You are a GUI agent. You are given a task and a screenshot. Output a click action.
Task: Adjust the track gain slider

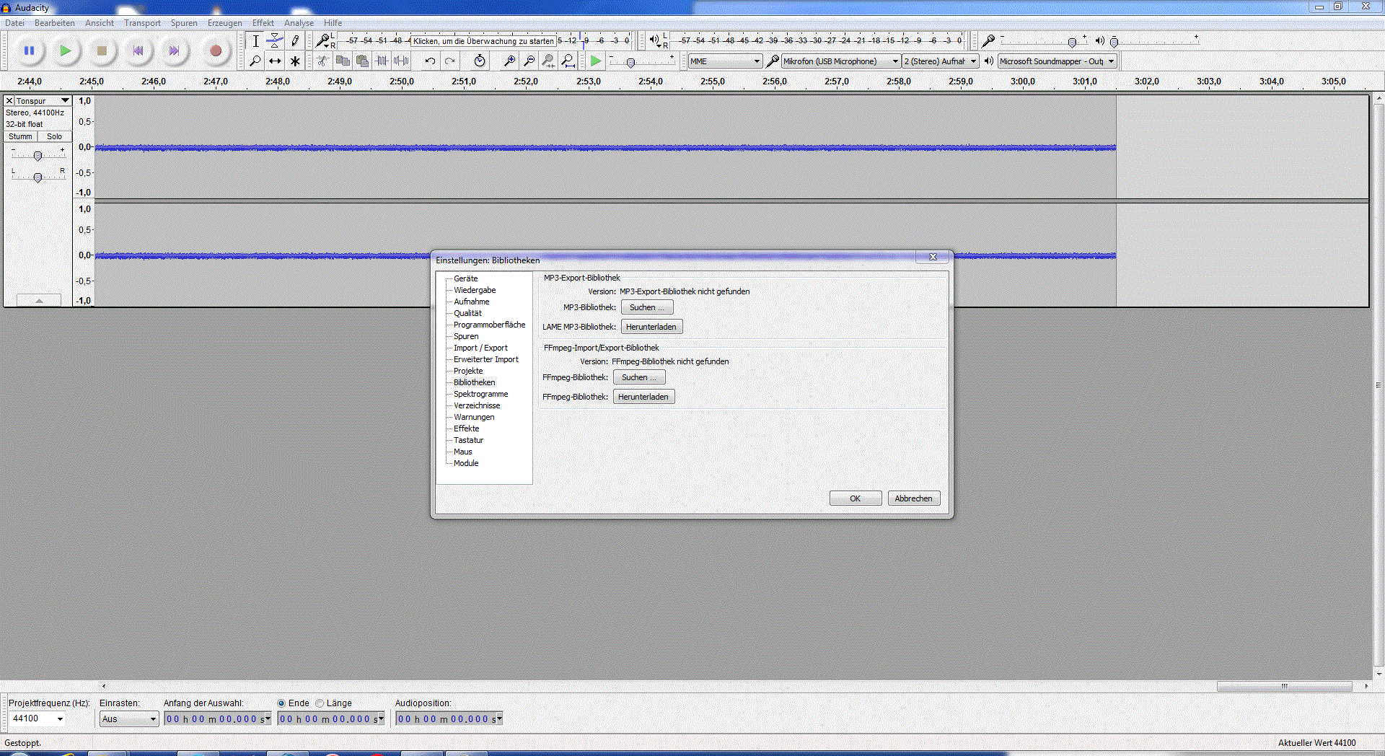tap(38, 155)
